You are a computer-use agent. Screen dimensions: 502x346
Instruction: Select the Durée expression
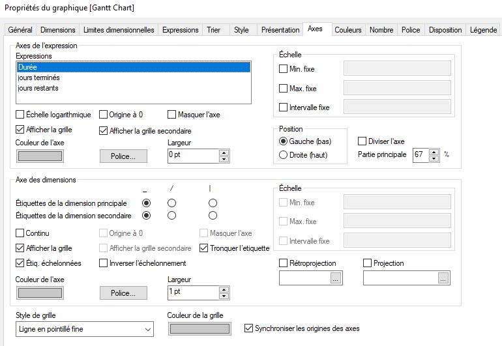(x=134, y=67)
